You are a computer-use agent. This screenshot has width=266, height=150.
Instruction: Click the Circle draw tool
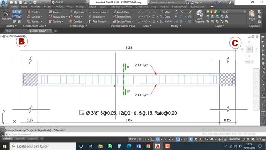146,17
